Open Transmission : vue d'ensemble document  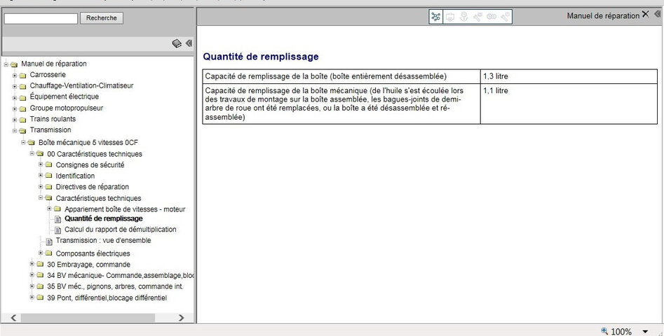(x=103, y=241)
